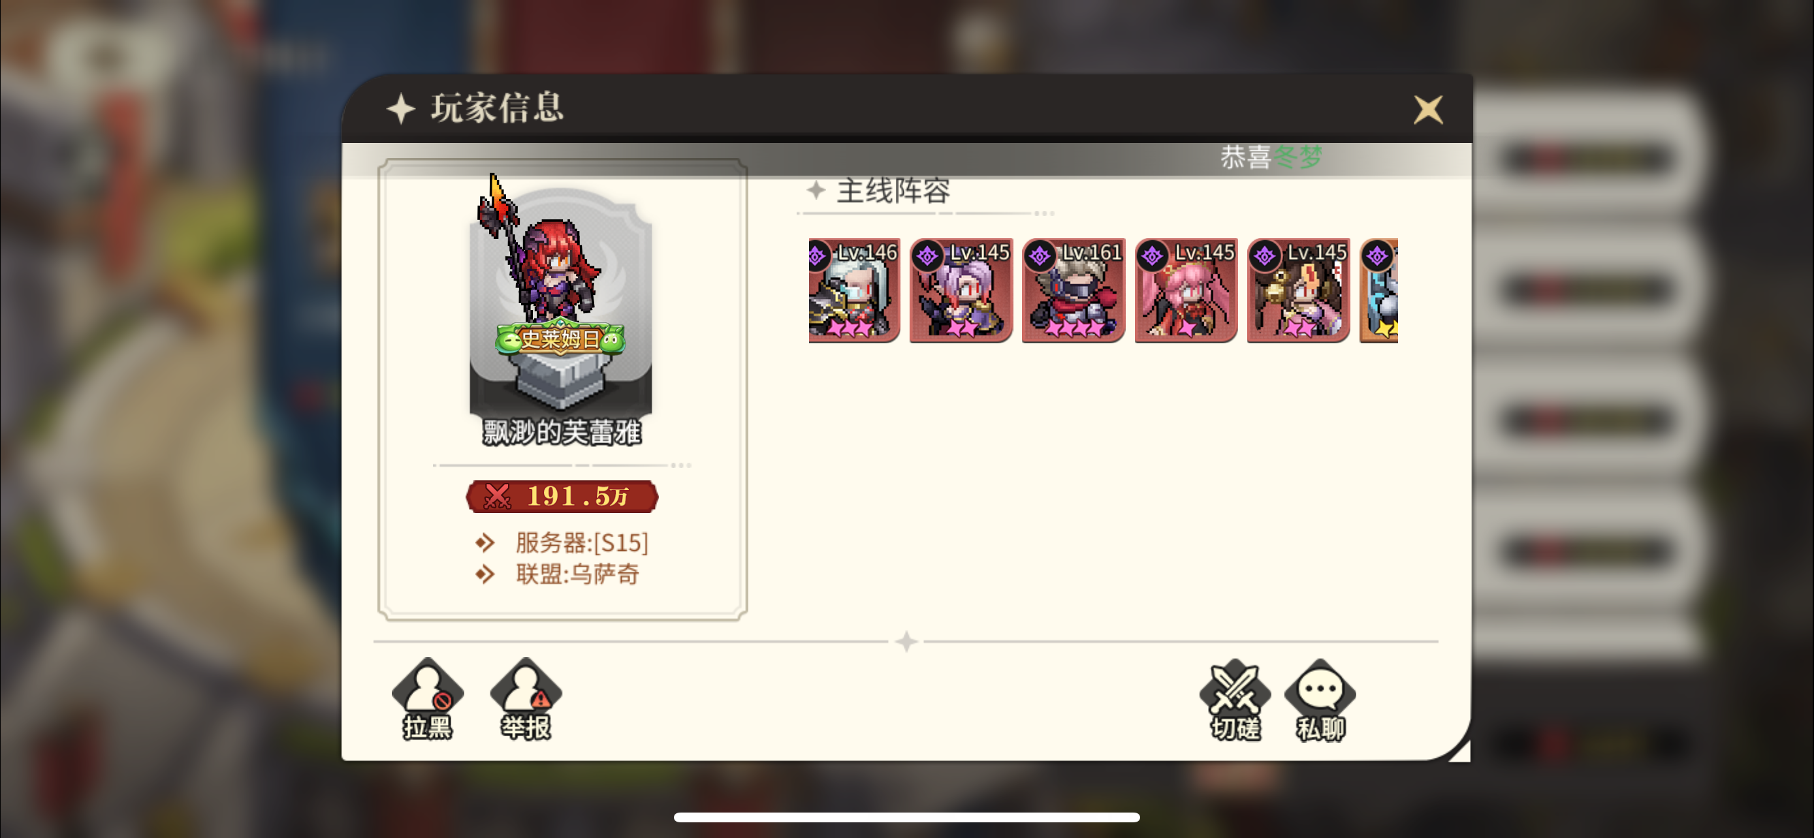Viewport: 1814px width, 838px height.
Task: Tap the player name 飘渺的芙蕾雅
Action: 561,432
